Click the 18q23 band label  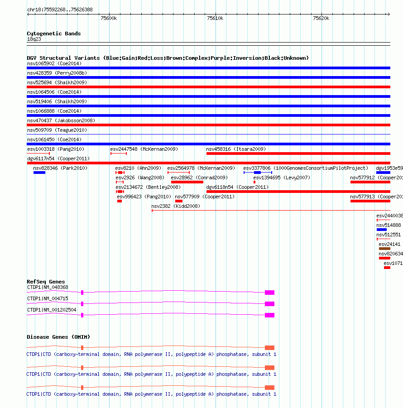tap(34, 39)
